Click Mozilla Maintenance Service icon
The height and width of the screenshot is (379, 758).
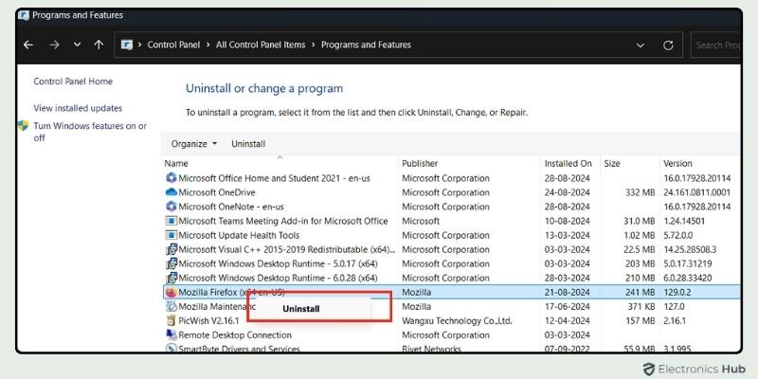[x=171, y=306]
